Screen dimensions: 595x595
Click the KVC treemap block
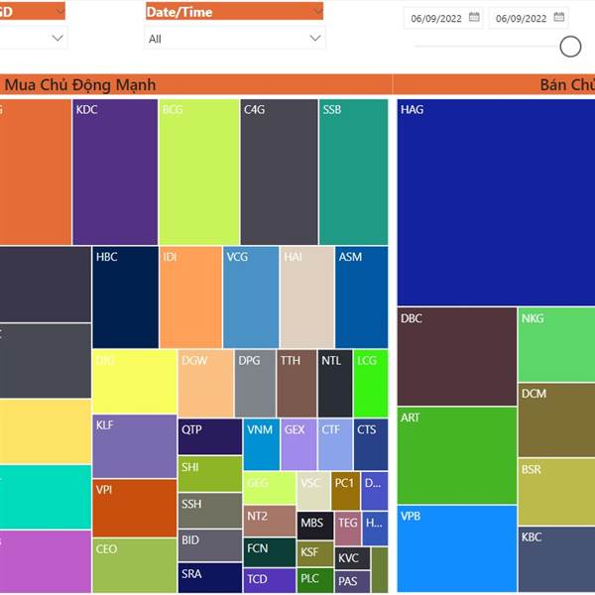point(352,558)
